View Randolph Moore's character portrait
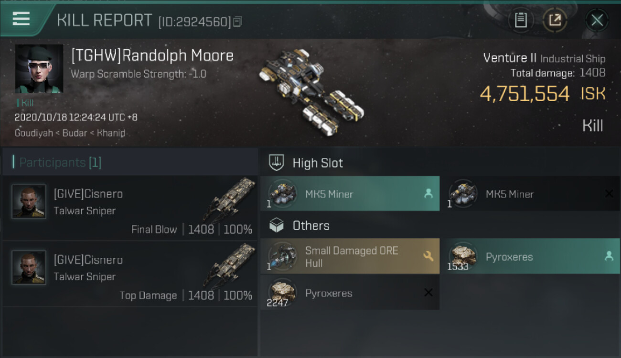The image size is (621, 358). coord(39,69)
